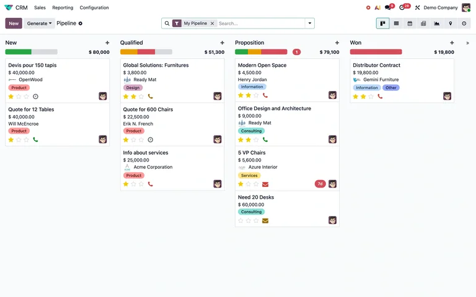Open the Office Design and Architecture card
Image resolution: width=476 pixels, height=297 pixels.
click(x=287, y=124)
